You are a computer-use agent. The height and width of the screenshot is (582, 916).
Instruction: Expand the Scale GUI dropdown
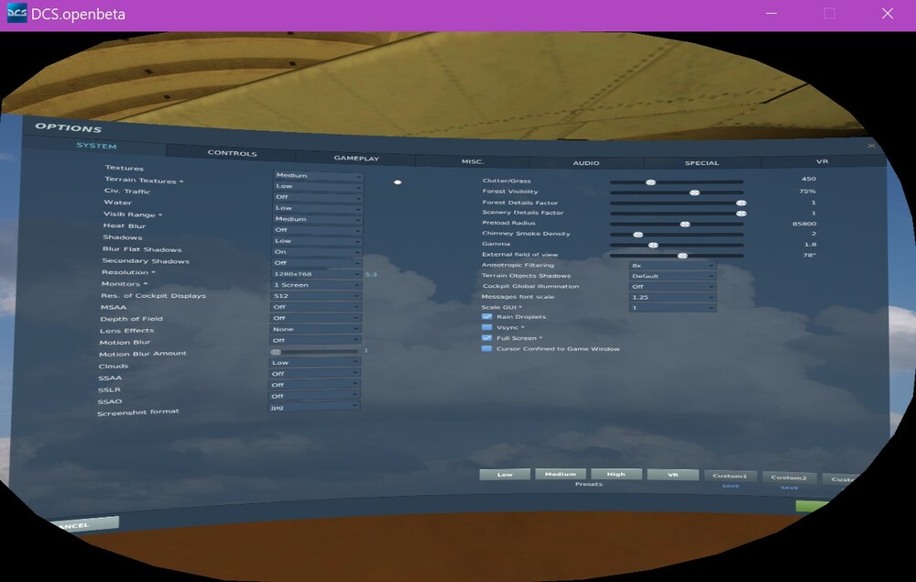pos(672,307)
